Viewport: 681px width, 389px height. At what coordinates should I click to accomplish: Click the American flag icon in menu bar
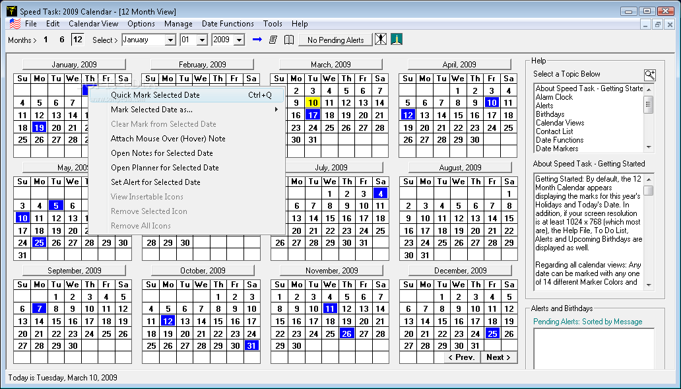[x=15, y=24]
